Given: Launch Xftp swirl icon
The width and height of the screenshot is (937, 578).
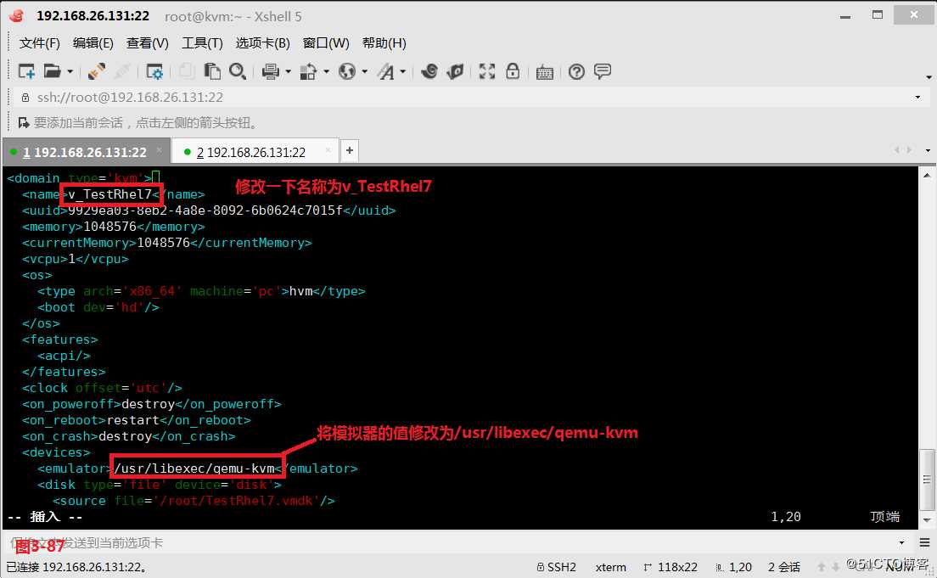Looking at the screenshot, I should tap(429, 72).
